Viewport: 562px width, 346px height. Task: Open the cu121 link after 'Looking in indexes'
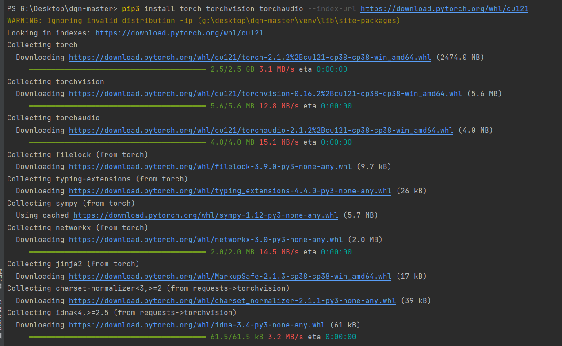click(179, 33)
